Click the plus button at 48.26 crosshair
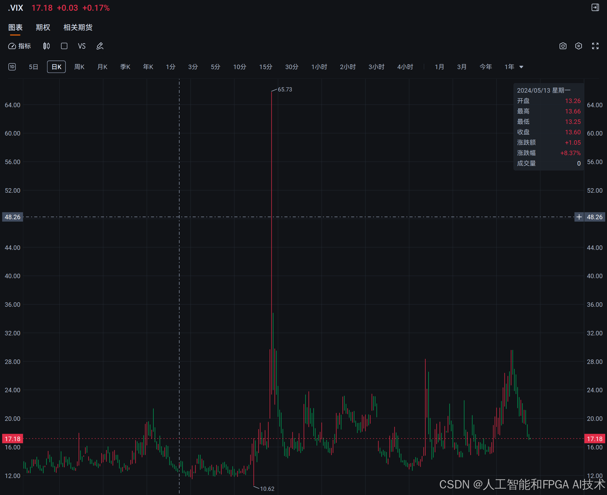 [x=579, y=217]
